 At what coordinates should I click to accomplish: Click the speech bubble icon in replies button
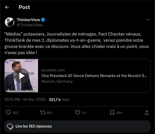click(x=10, y=127)
